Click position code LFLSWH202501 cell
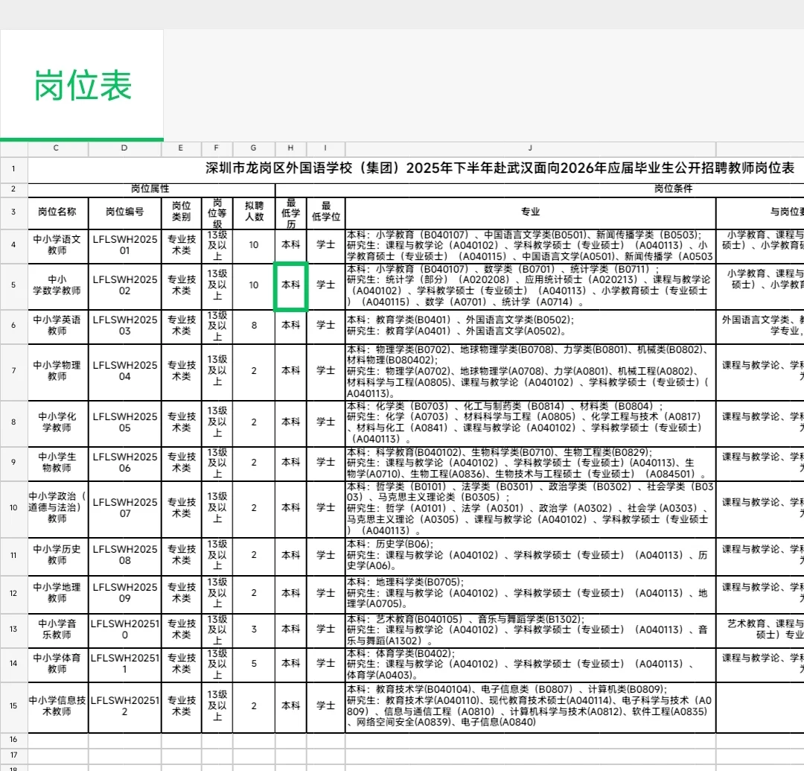This screenshot has width=804, height=771. click(124, 246)
